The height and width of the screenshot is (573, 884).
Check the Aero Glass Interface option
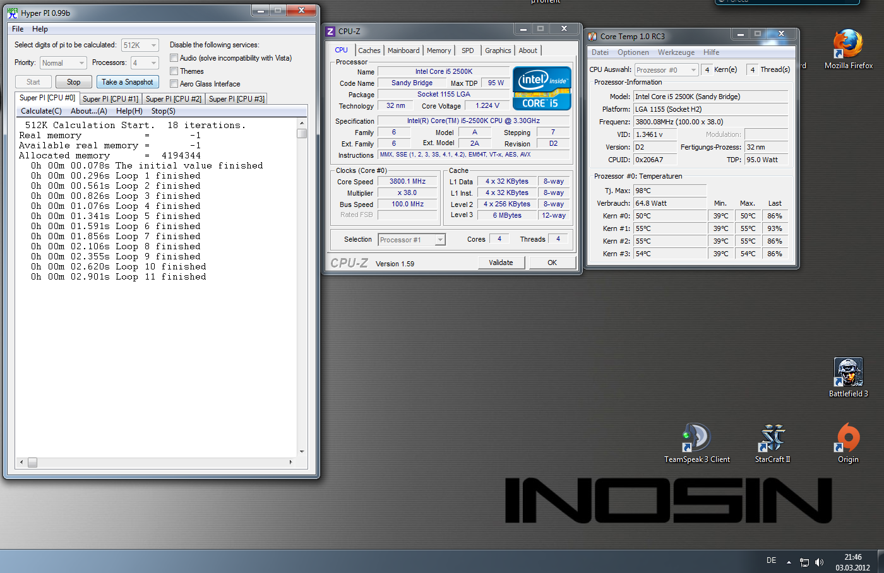(174, 84)
